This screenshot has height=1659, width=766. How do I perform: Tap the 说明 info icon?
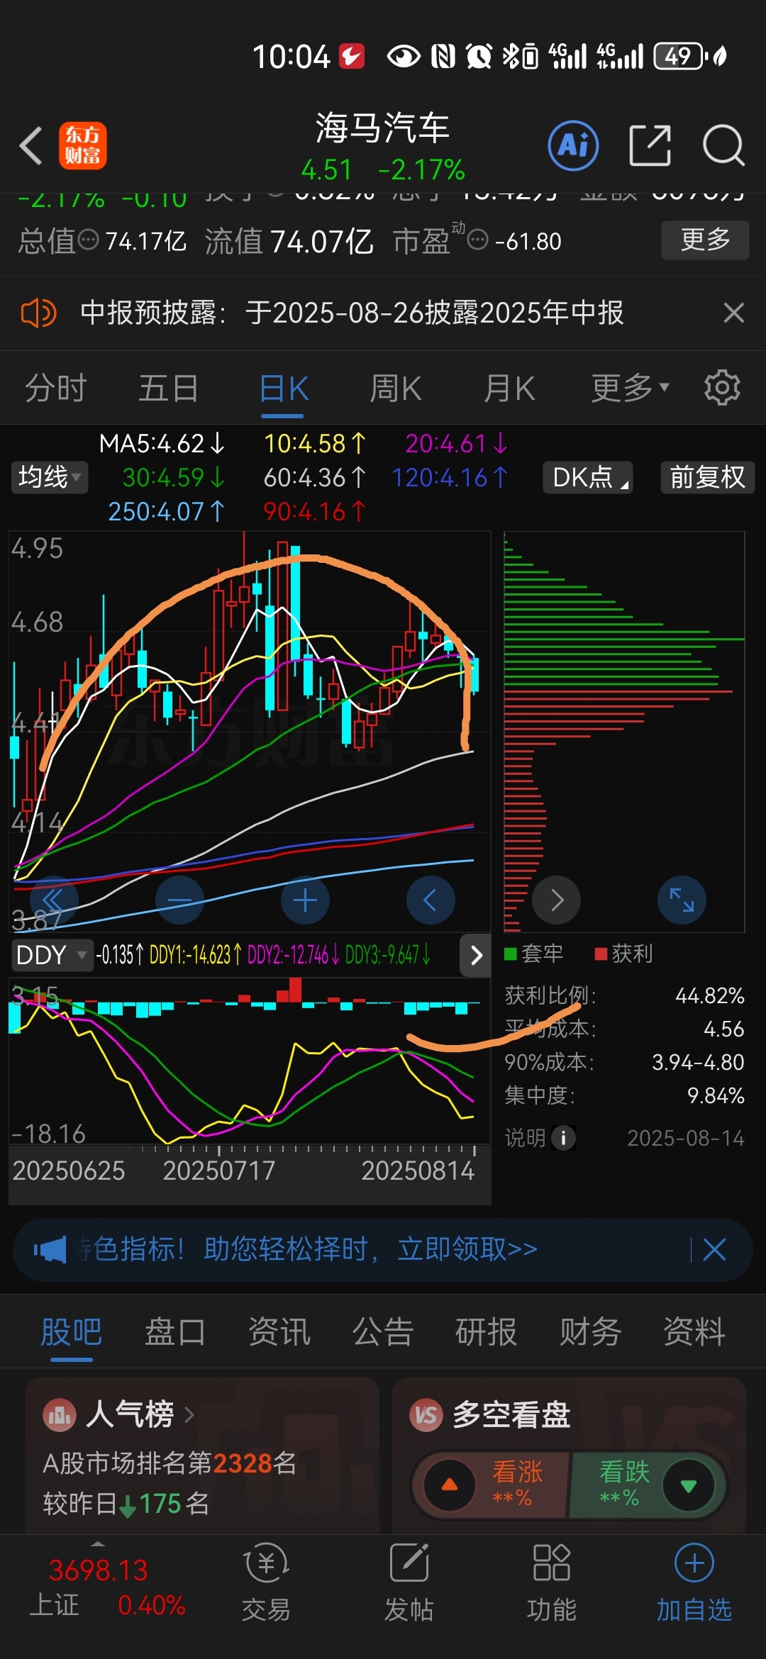(x=564, y=1138)
